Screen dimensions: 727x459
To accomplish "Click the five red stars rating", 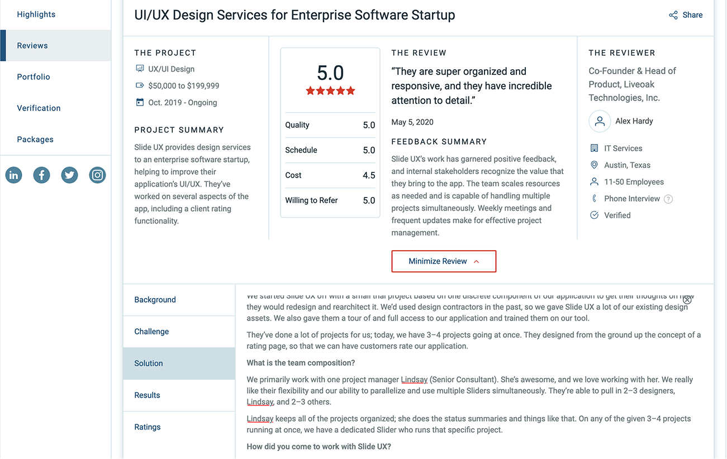I will click(x=330, y=90).
